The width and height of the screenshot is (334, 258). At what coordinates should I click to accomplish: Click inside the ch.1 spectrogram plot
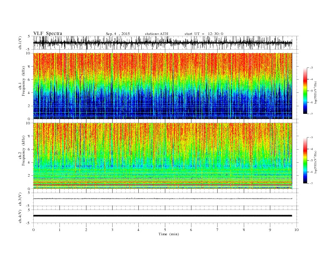tap(162, 86)
